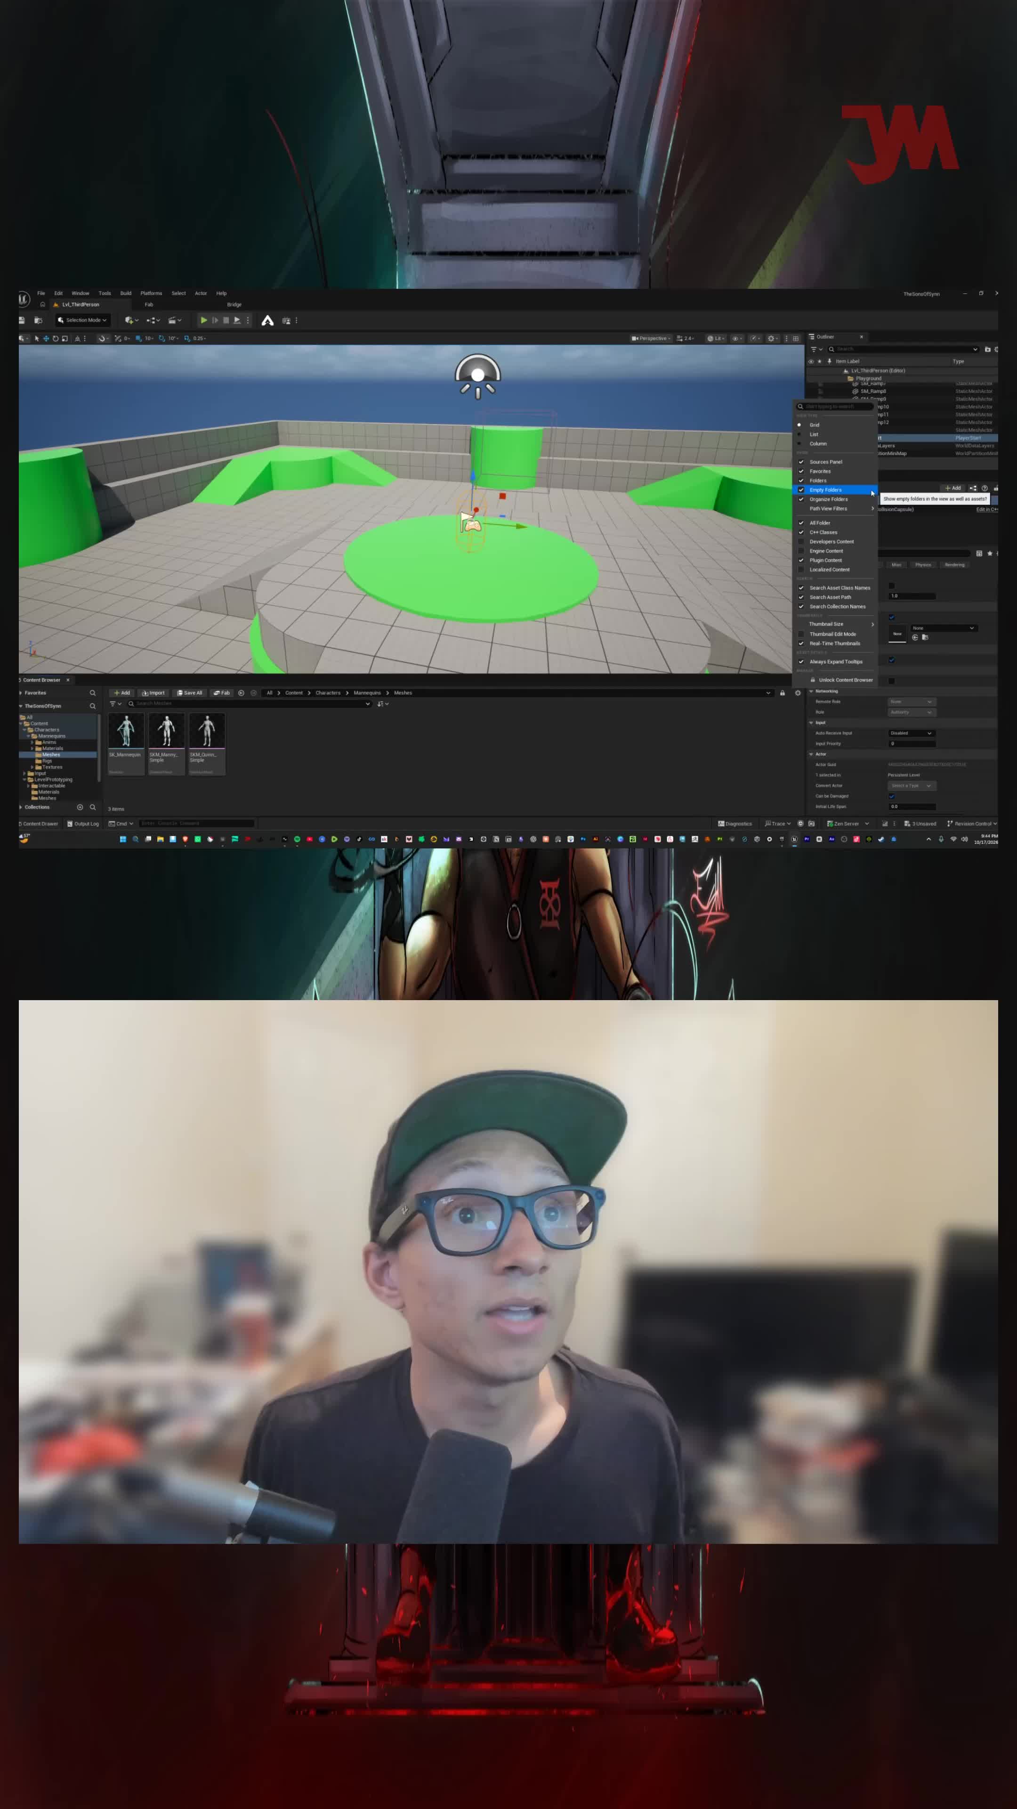Select the Rotate tool in viewport toolbar
The width and height of the screenshot is (1017, 1809).
coord(56,339)
